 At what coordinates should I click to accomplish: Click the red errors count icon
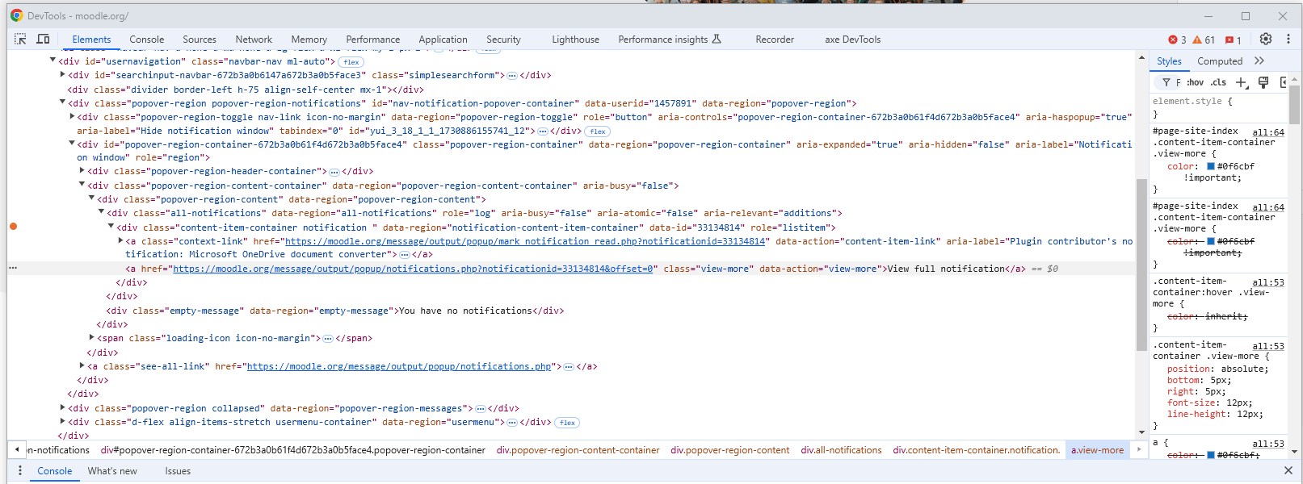(x=1173, y=40)
